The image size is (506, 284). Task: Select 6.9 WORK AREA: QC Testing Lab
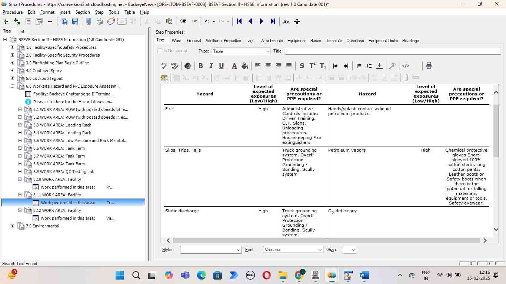click(x=64, y=172)
